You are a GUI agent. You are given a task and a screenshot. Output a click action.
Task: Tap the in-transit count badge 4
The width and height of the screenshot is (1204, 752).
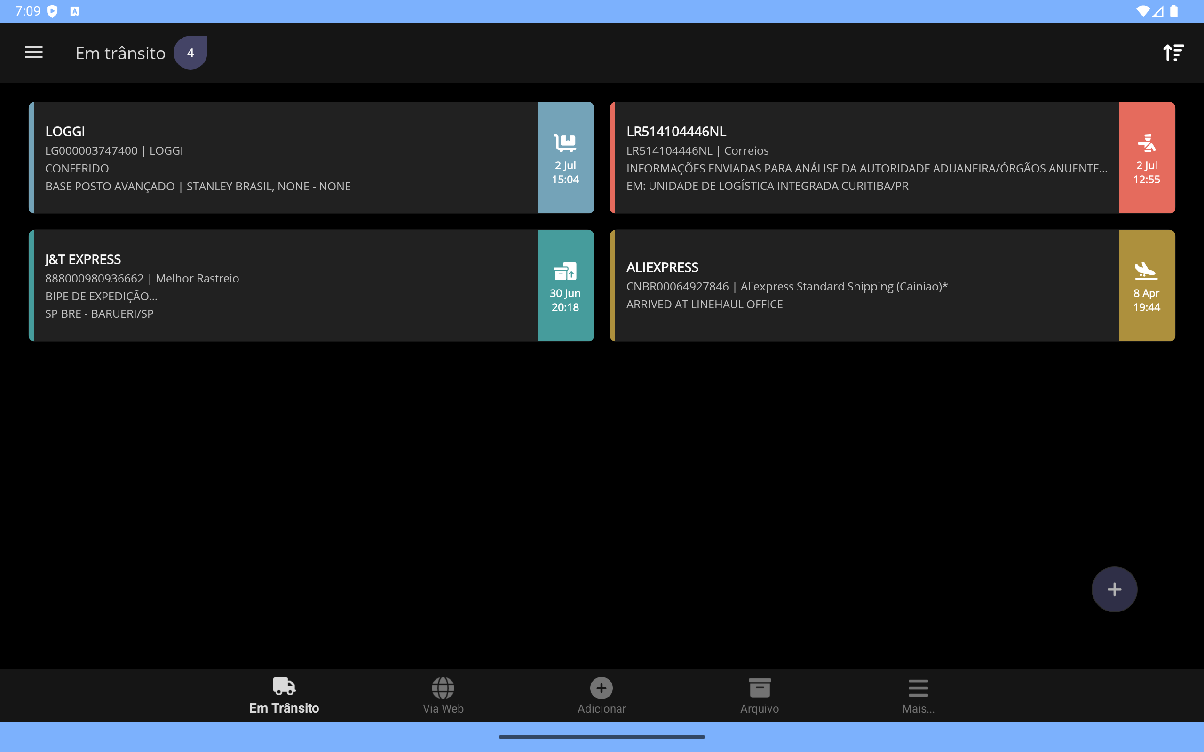pos(190,52)
